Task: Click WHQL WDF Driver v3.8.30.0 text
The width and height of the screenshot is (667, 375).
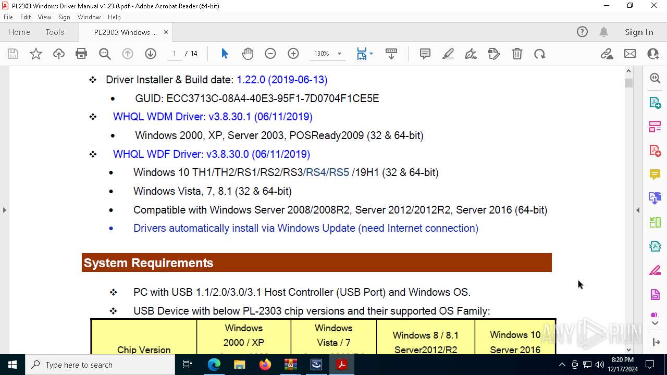Action: (212, 154)
